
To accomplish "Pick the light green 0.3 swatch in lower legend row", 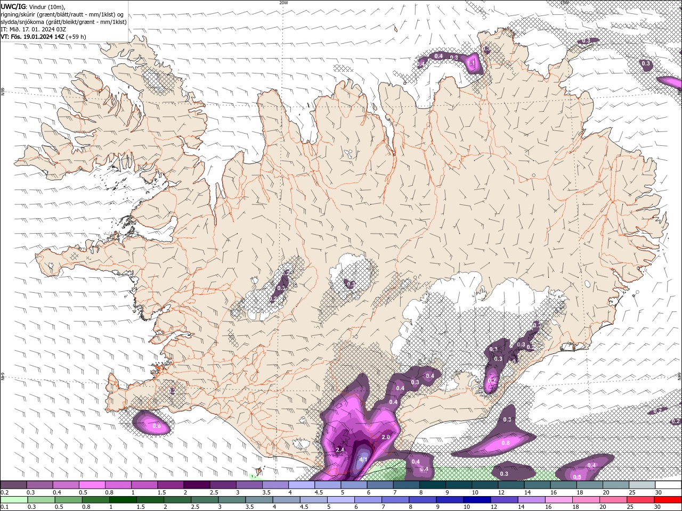I will click(41, 500).
